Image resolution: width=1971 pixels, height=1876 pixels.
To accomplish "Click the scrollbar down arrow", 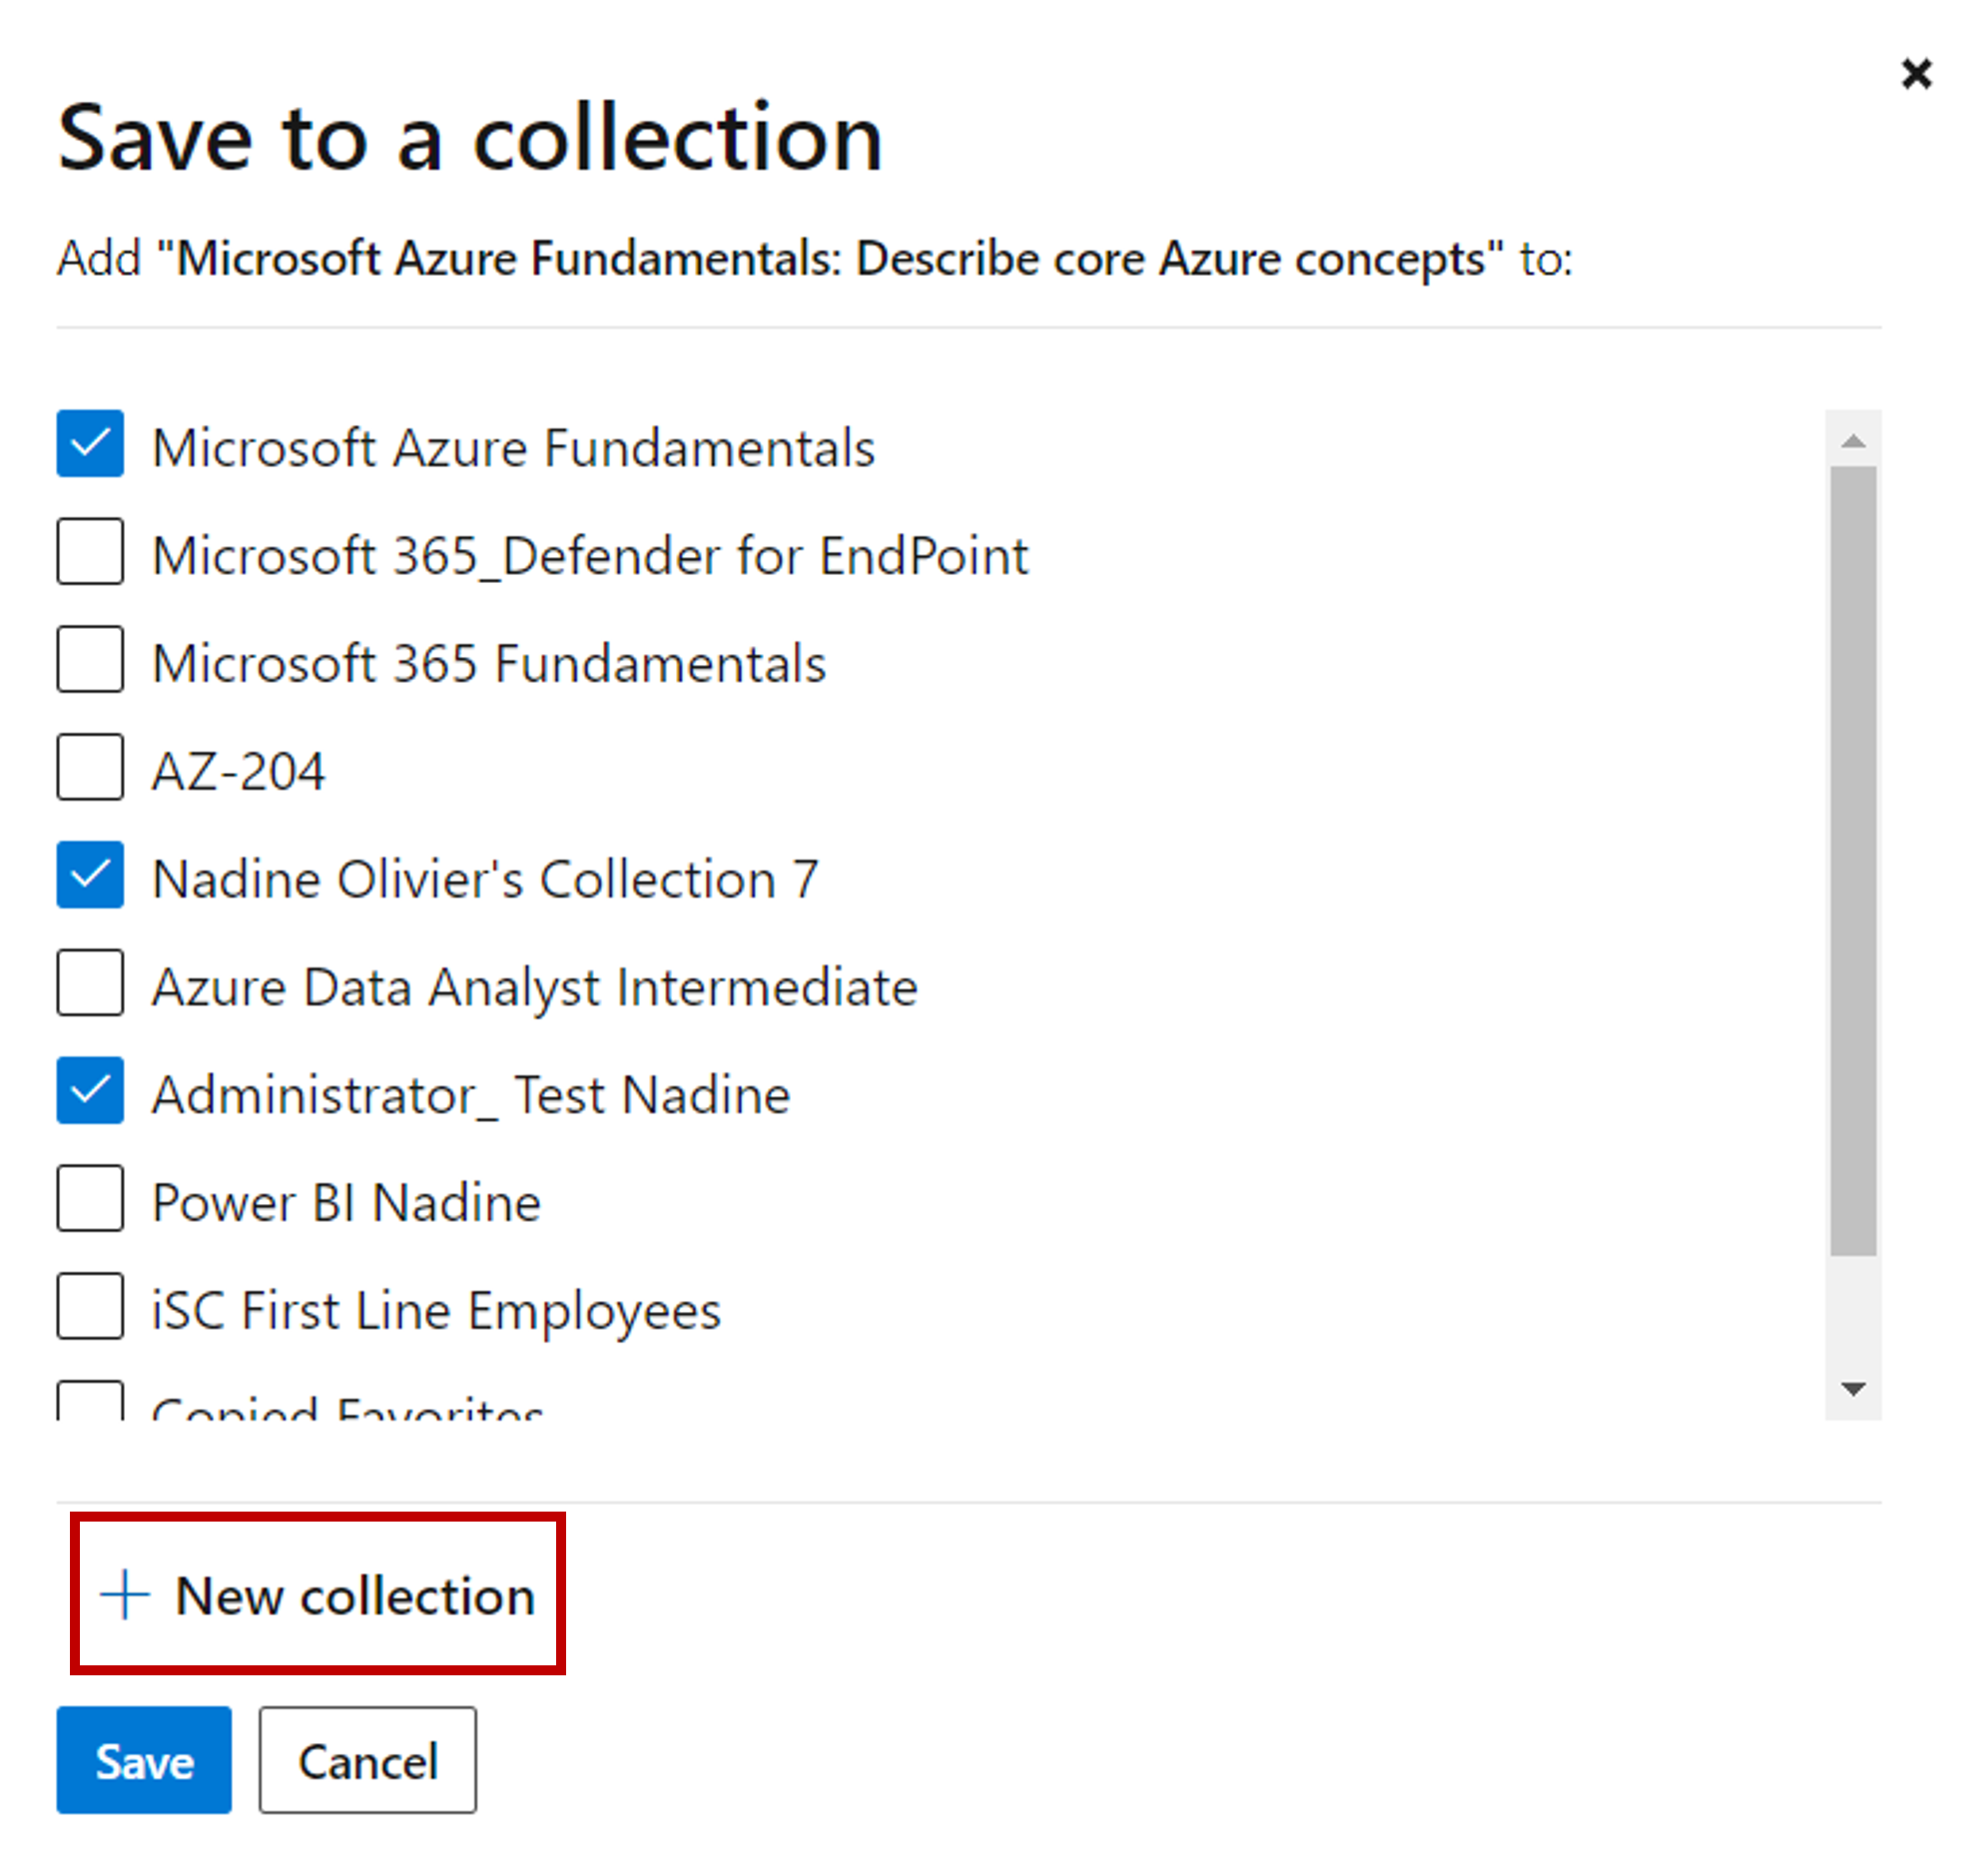I will click(x=1853, y=1389).
